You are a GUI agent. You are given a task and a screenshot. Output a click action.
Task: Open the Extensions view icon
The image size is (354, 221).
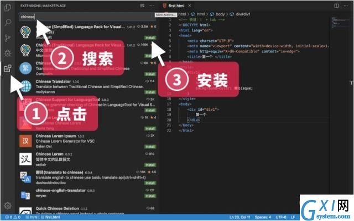click(x=8, y=68)
